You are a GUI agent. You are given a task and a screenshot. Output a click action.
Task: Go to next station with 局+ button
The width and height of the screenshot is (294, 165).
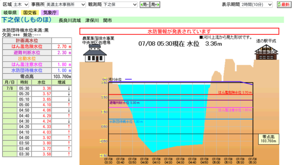coord(155,5)
